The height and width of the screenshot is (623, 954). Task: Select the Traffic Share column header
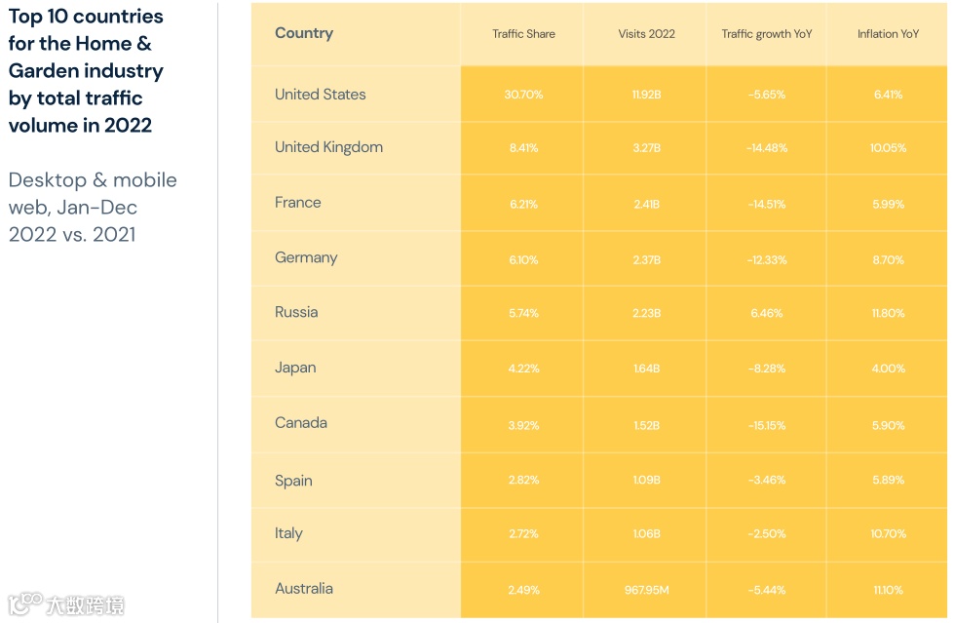pyautogui.click(x=523, y=34)
